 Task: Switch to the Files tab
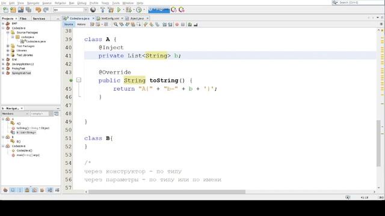pos(23,19)
